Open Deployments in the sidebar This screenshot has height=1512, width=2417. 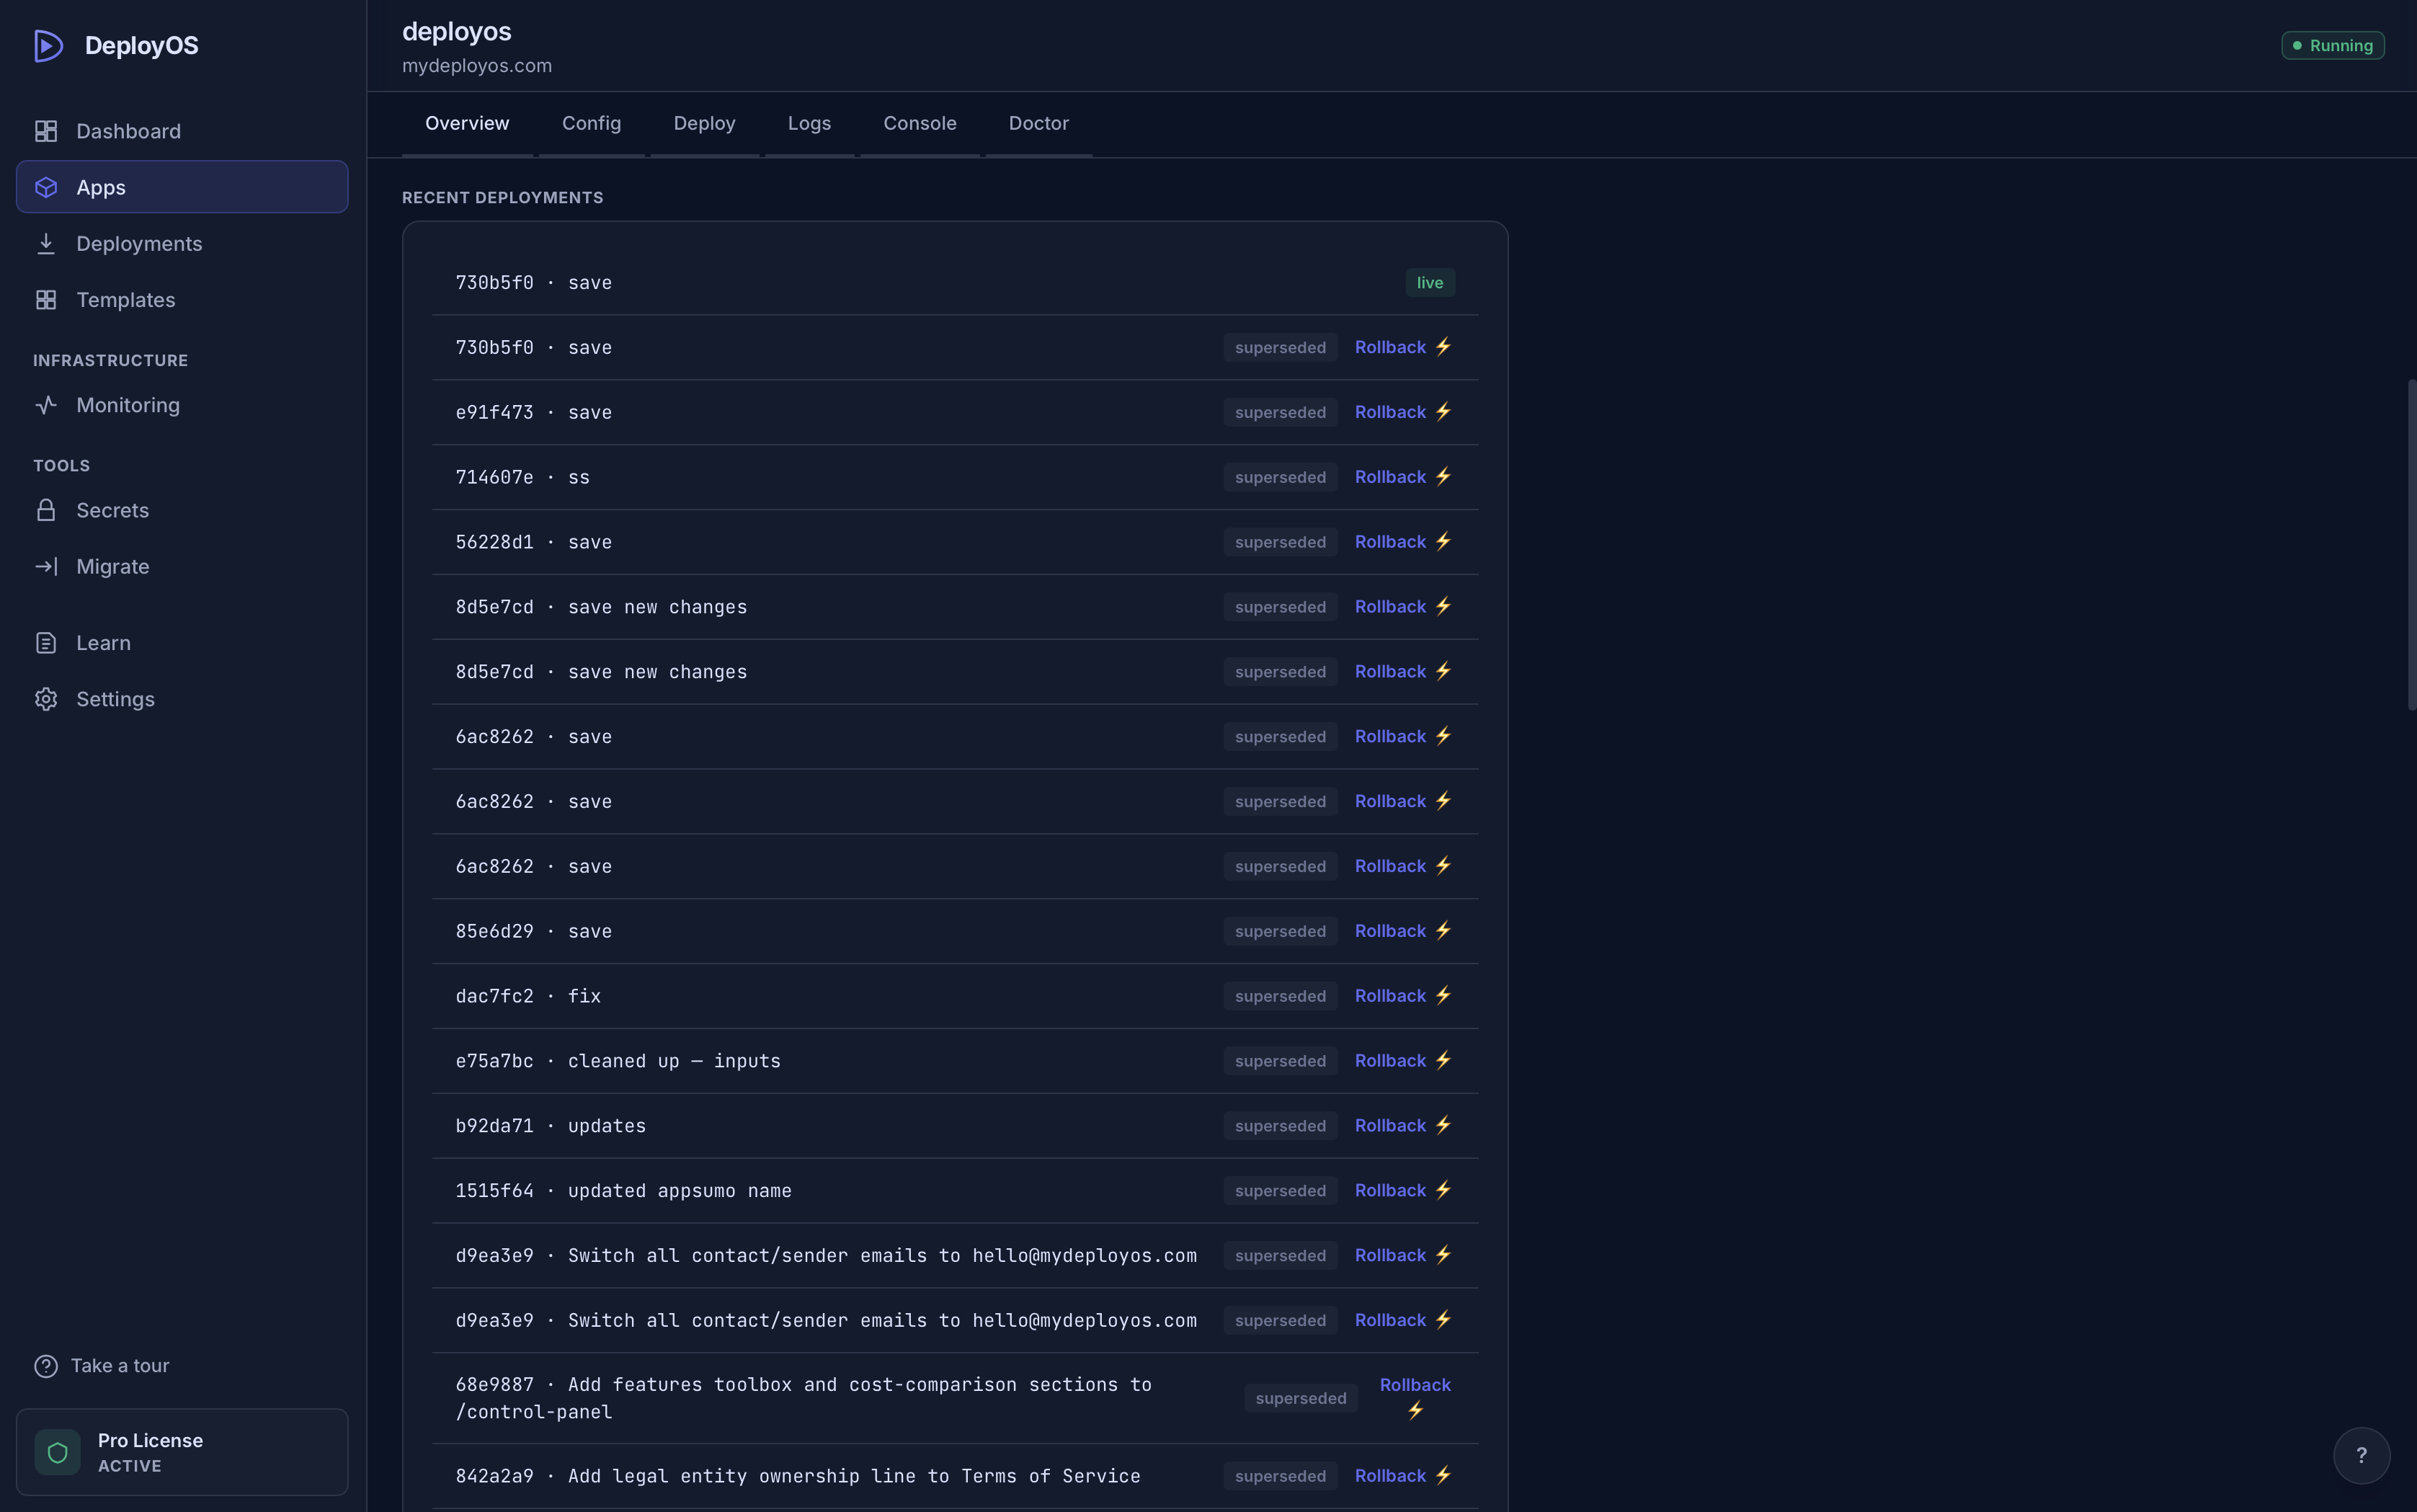tap(182, 243)
